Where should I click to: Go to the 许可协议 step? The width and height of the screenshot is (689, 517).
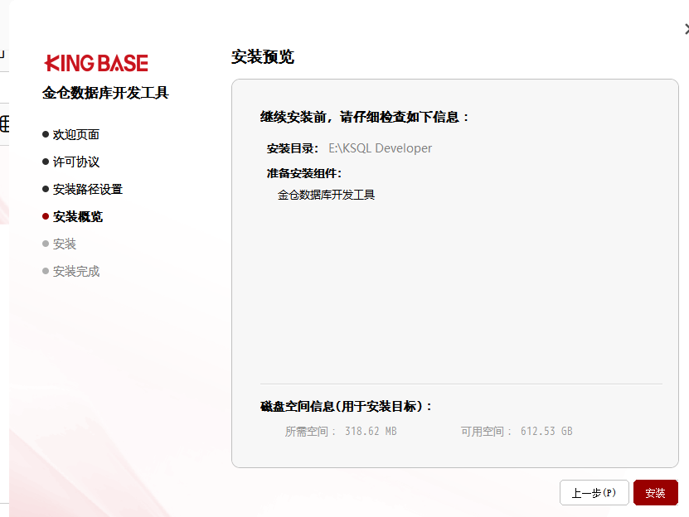click(x=75, y=162)
